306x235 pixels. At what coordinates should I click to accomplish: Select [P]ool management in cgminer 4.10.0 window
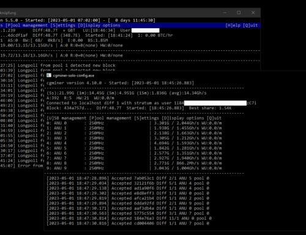pyautogui.click(x=110, y=118)
